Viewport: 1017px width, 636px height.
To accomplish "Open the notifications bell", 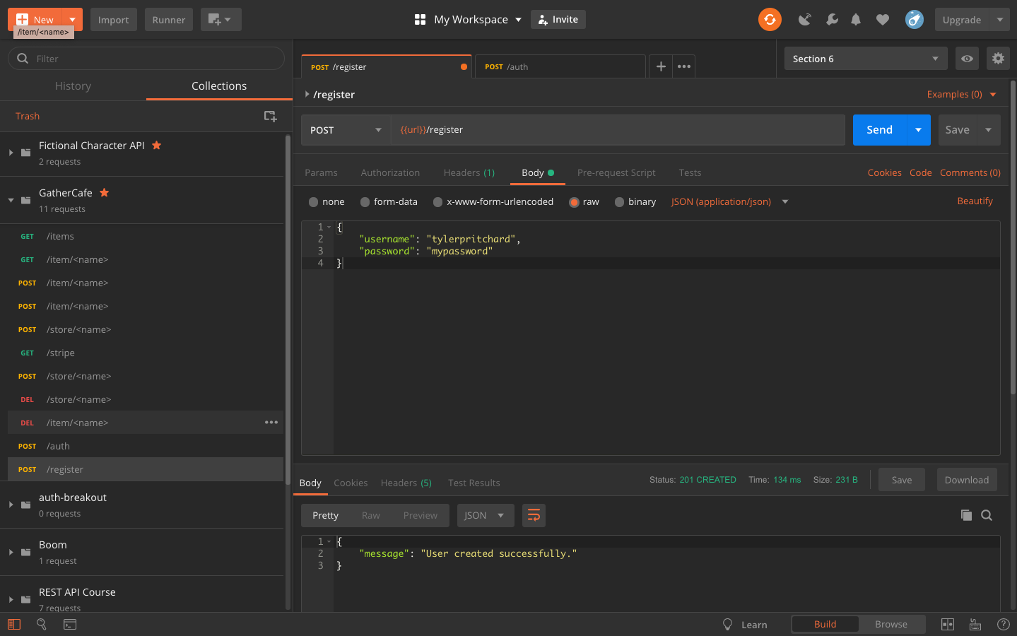I will (856, 20).
